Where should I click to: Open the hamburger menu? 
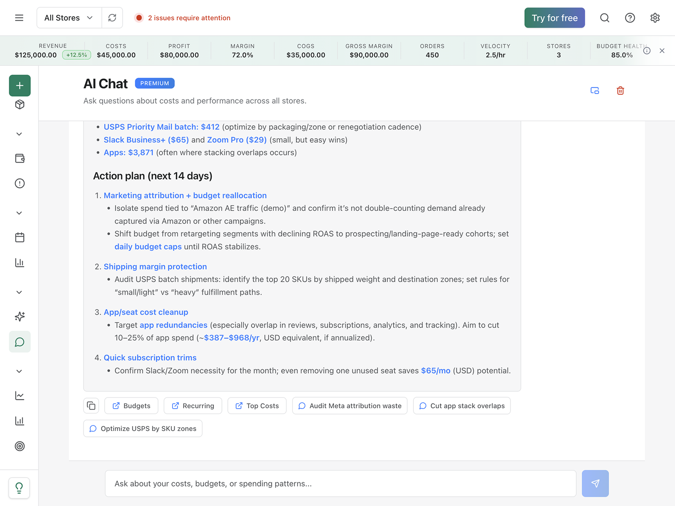(19, 18)
